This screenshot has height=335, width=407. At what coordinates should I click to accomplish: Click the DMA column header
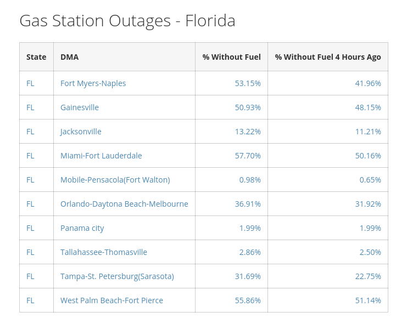coord(69,57)
